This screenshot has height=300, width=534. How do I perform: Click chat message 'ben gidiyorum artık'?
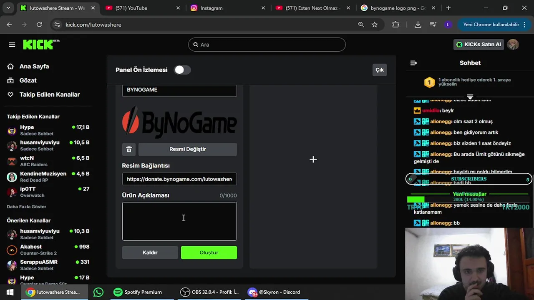476,132
